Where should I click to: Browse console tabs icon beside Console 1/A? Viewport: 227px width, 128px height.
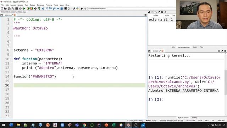click(x=149, y=51)
